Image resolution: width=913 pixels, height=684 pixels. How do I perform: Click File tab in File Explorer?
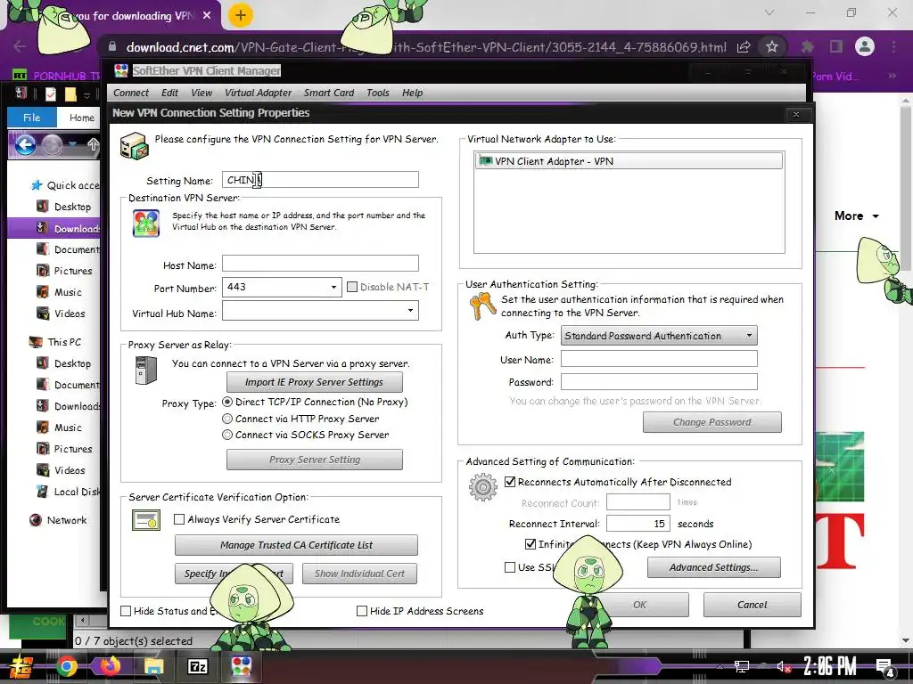(x=31, y=118)
